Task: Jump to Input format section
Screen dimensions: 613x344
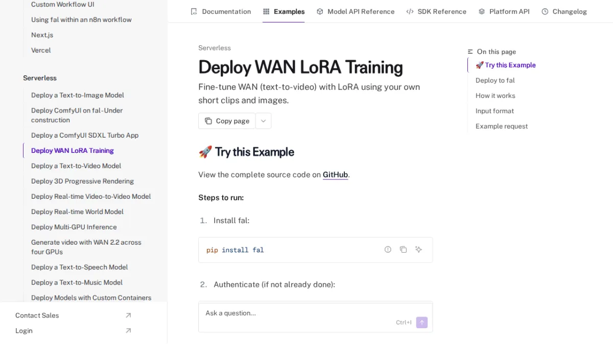Action: coord(494,111)
